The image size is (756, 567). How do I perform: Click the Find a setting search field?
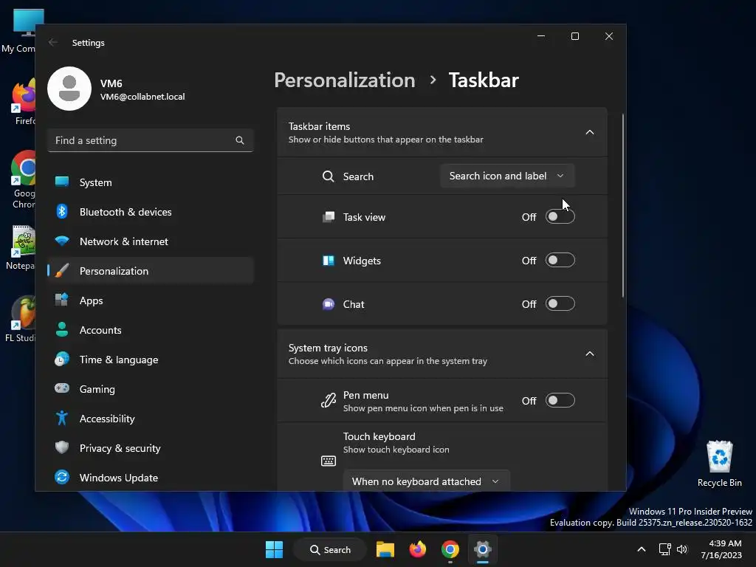click(x=151, y=140)
